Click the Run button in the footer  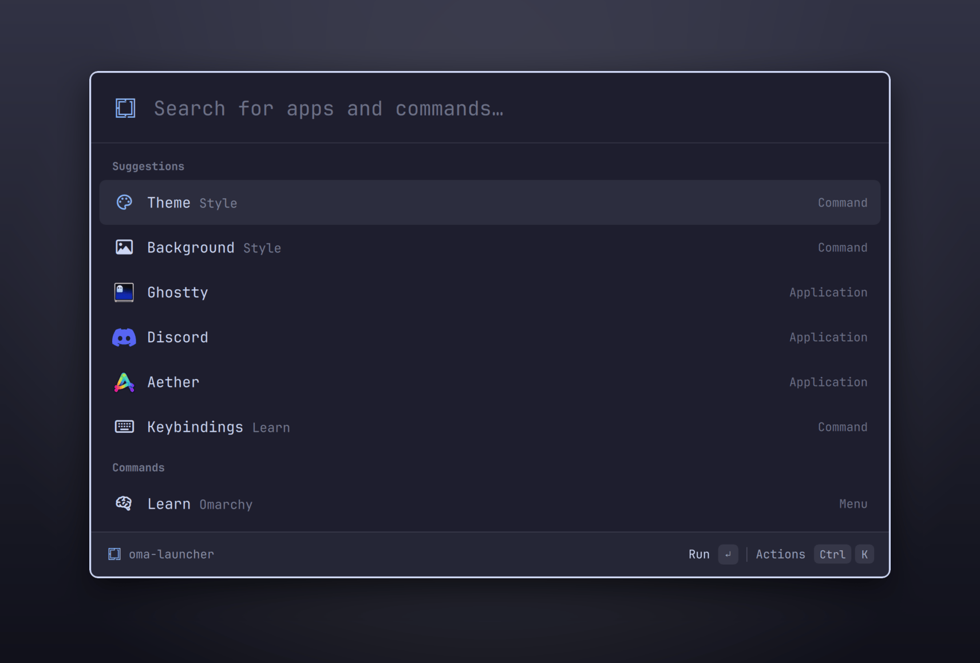pos(699,554)
